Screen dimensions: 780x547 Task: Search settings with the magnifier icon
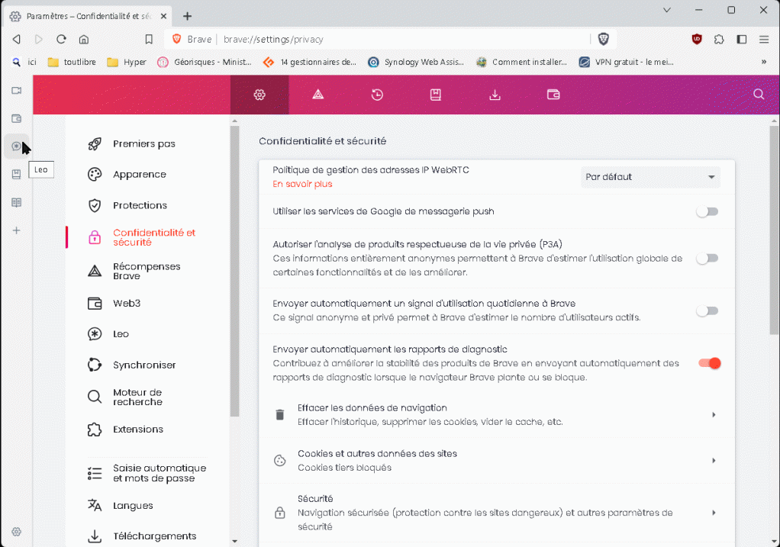click(x=759, y=94)
